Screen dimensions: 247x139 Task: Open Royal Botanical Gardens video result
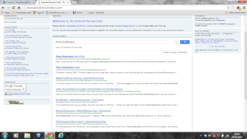pos(89,89)
